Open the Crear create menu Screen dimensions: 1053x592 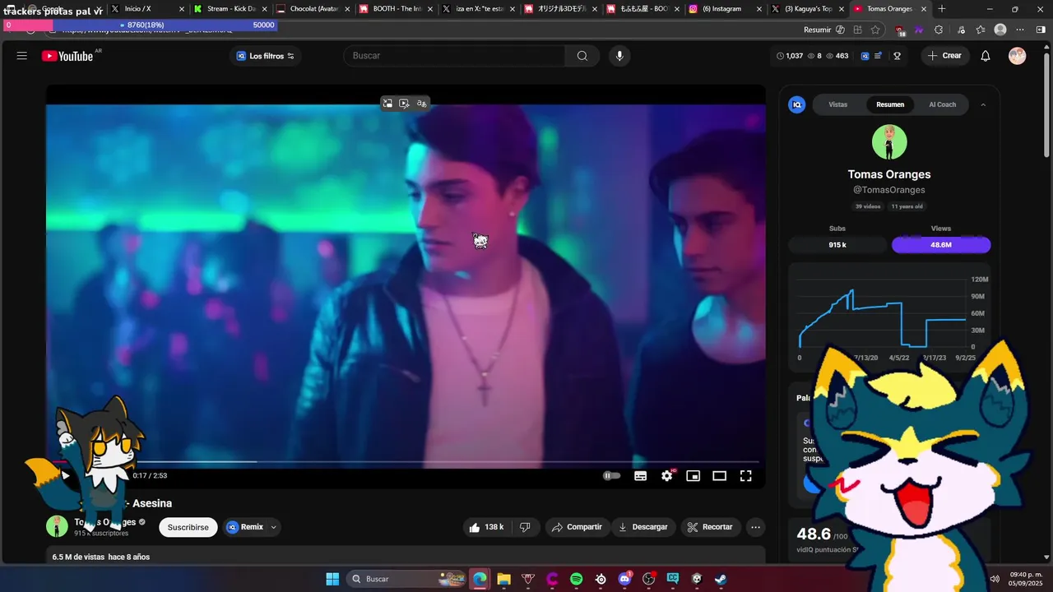tap(944, 56)
